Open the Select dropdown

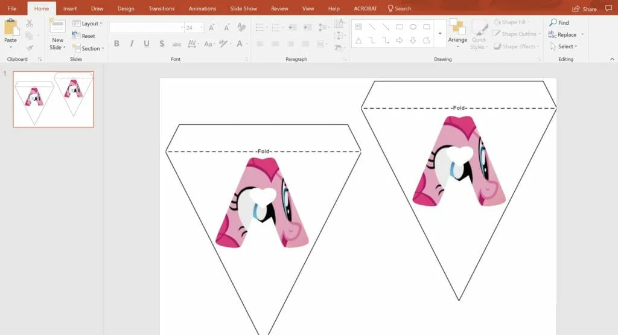pos(564,46)
